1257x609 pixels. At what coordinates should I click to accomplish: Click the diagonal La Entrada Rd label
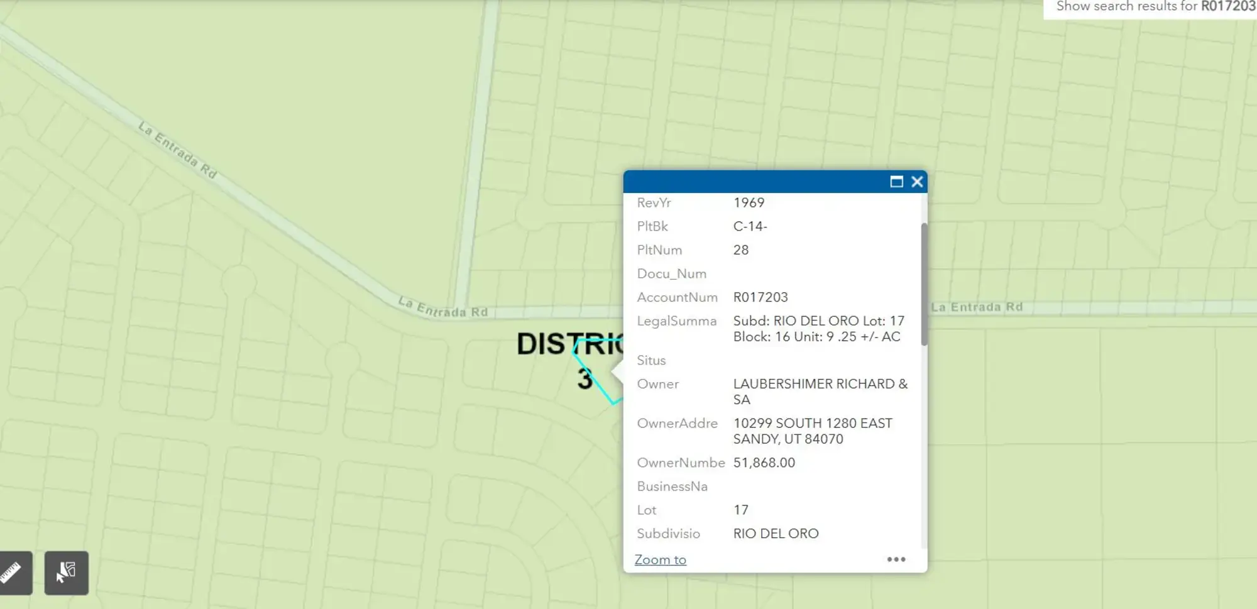coord(178,150)
